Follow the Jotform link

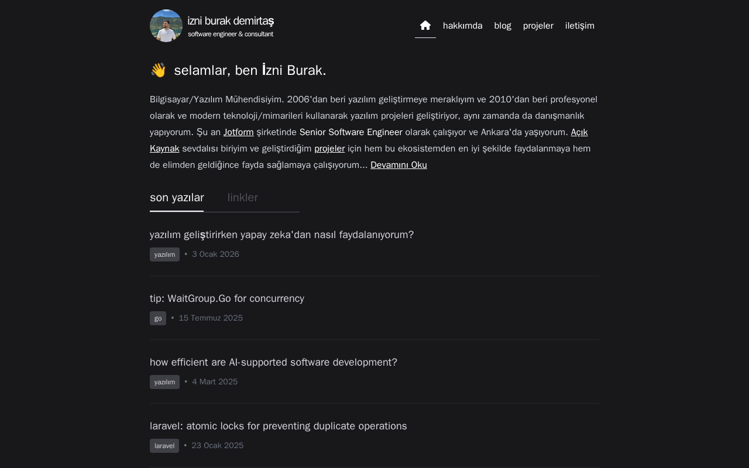point(239,132)
